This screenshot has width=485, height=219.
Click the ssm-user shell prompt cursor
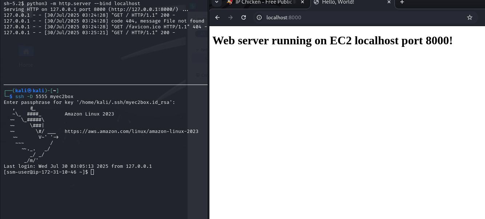point(92,172)
